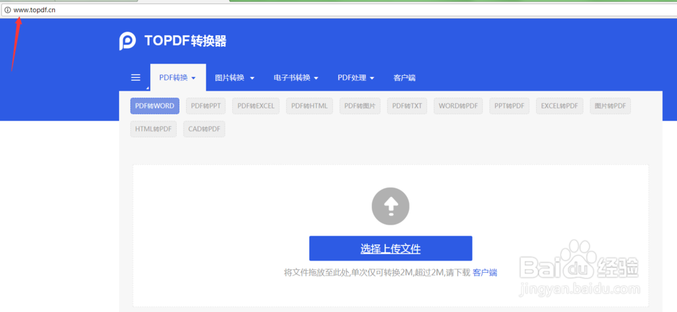Select the PDF转TXT option

(407, 106)
